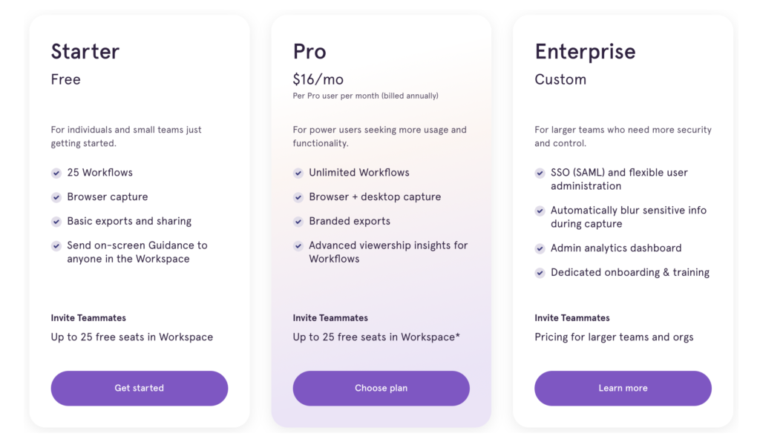Click checkmark beside Send on-screen Guidance

point(56,245)
